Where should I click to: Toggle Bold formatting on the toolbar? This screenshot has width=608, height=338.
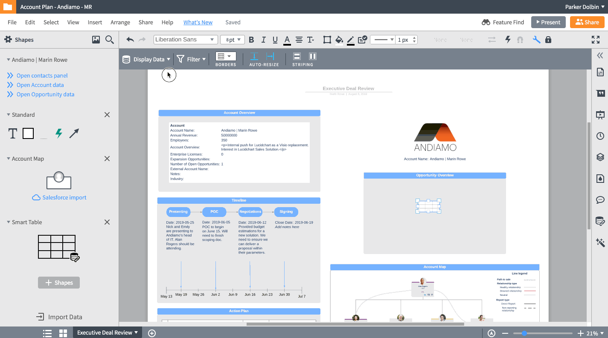click(251, 39)
